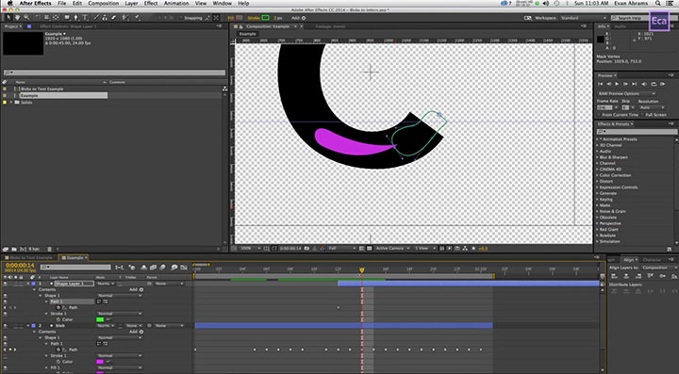679x374 pixels.
Task: Take snapshot with viewer camera icon
Action: 307,248
